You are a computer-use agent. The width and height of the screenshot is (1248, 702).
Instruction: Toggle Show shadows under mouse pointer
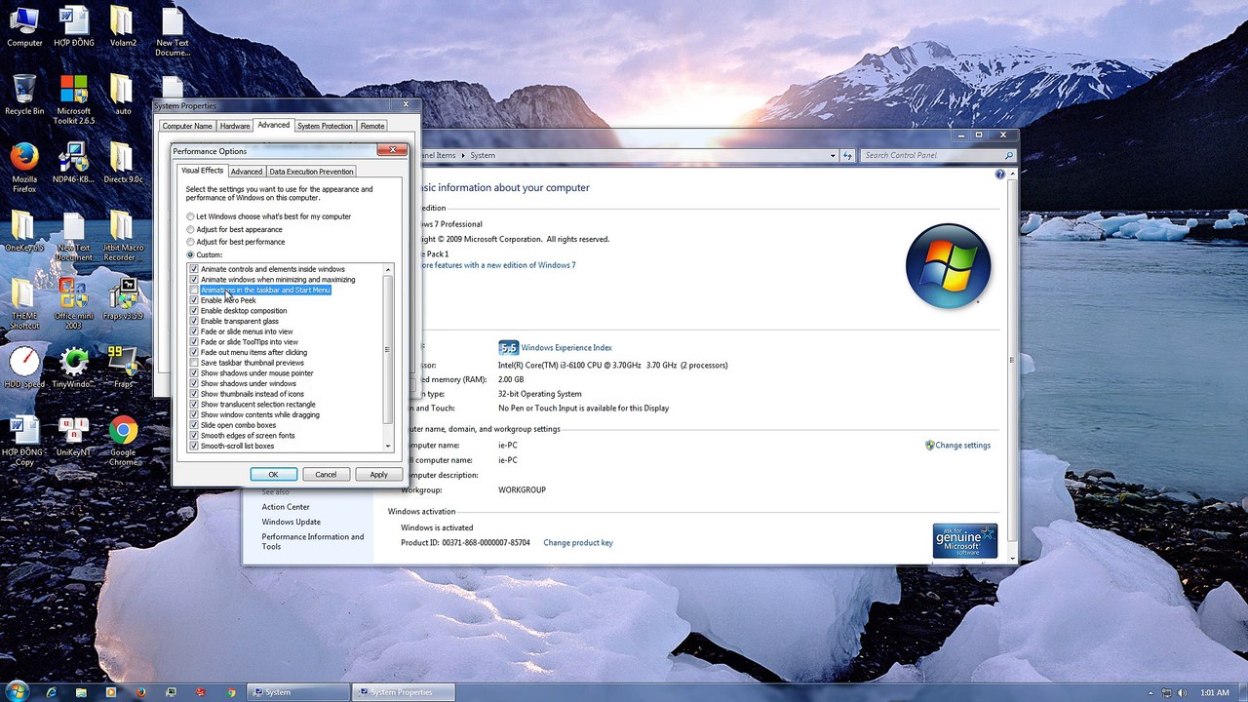pos(194,373)
